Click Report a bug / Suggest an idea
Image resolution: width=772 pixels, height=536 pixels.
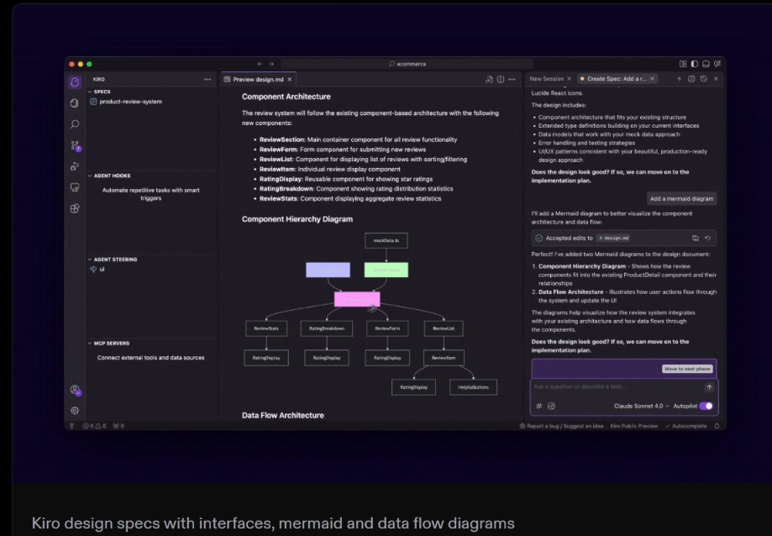(x=561, y=426)
